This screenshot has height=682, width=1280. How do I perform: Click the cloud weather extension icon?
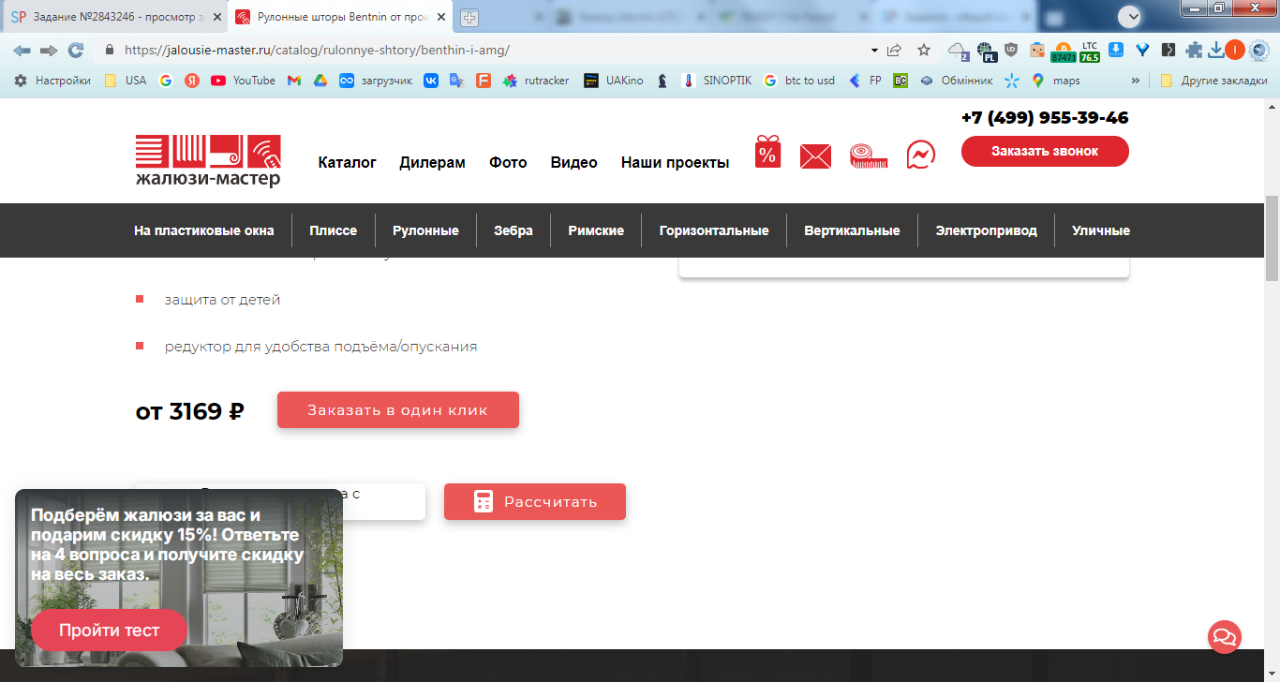click(958, 51)
